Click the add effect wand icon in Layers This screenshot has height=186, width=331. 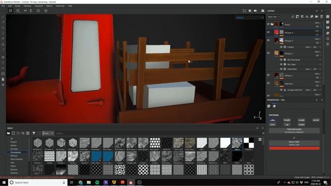(293, 17)
